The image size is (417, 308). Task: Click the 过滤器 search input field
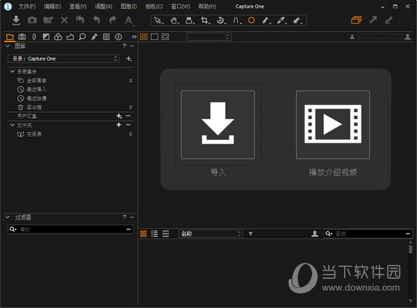pos(71,229)
